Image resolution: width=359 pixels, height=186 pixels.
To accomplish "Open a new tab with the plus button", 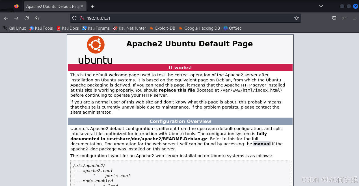I will click(x=92, y=6).
